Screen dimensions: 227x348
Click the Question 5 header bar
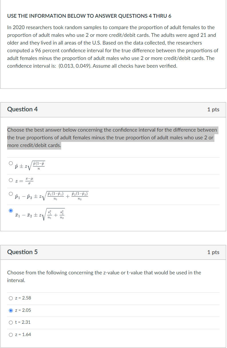click(23, 252)
